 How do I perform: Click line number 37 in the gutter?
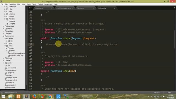31,38
